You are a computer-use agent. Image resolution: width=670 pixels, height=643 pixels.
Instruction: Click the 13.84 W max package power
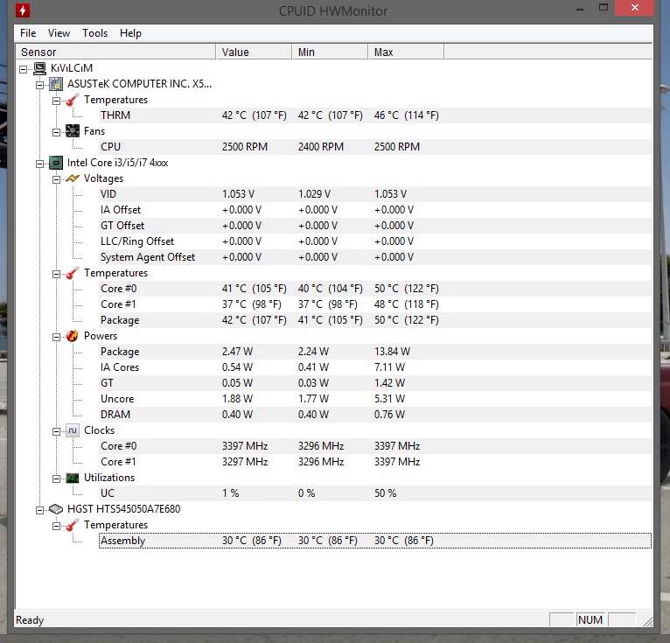tap(392, 352)
